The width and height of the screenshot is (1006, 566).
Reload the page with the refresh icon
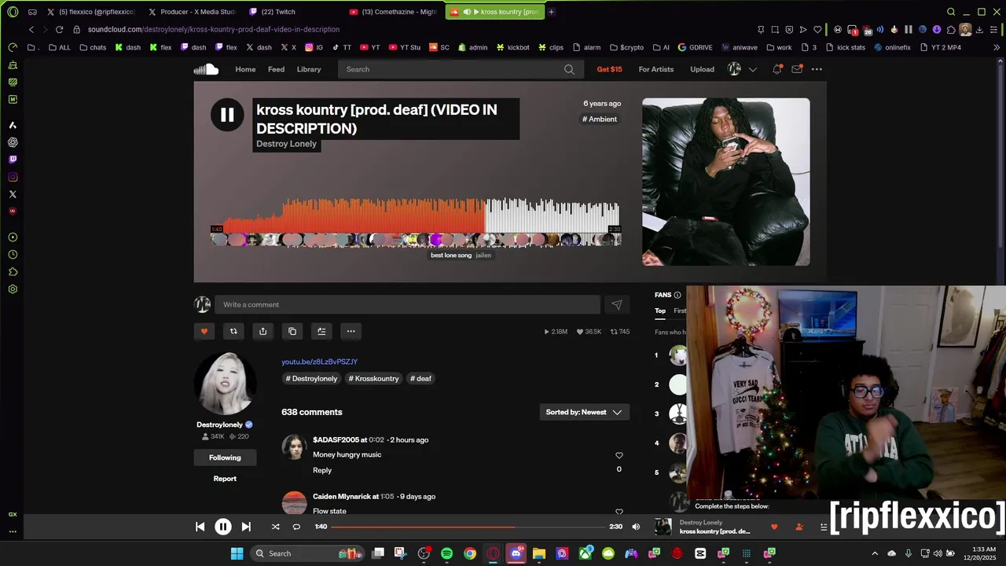point(59,29)
